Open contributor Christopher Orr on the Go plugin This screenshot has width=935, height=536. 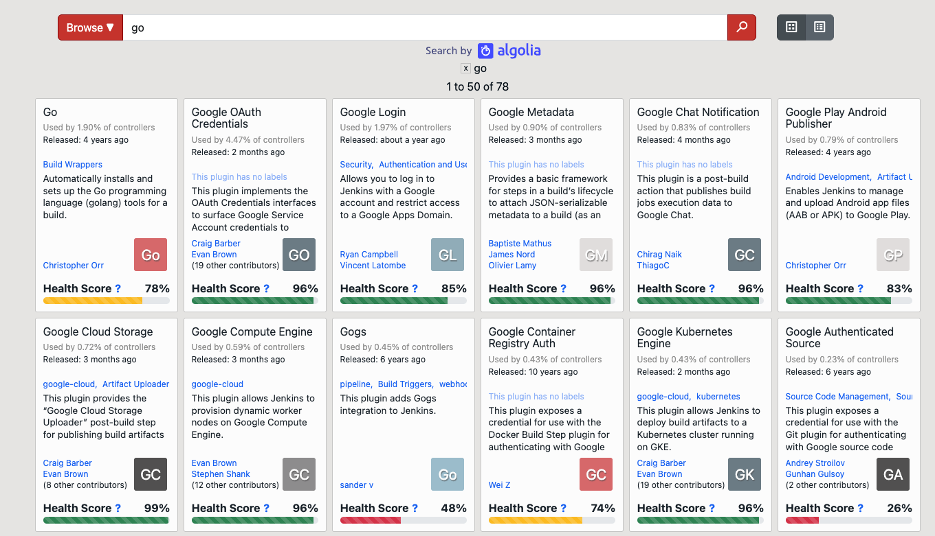point(73,265)
